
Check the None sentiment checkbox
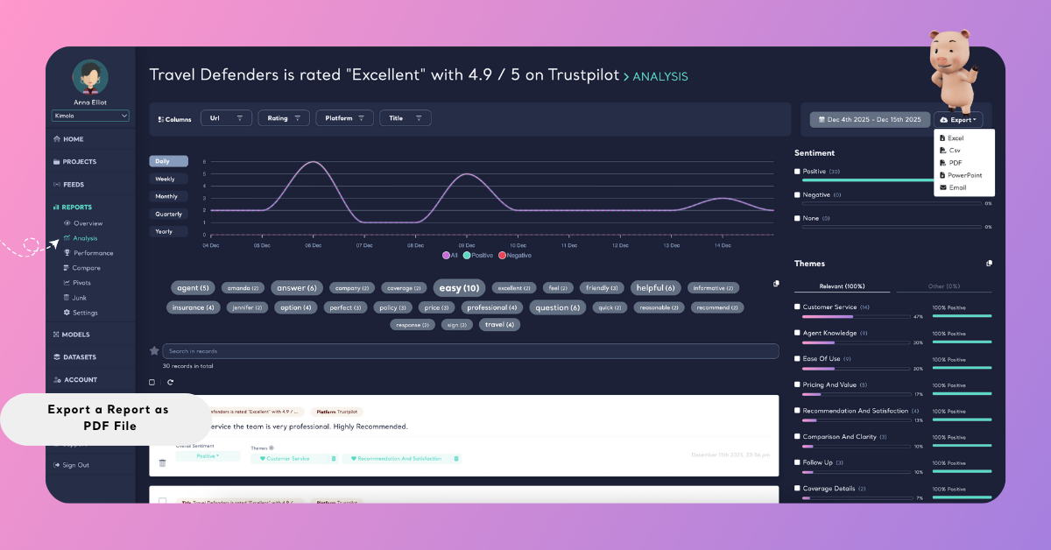pyautogui.click(x=797, y=217)
